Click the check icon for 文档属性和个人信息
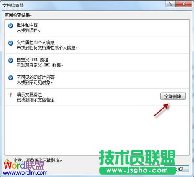The image size is (194, 177). point(11,43)
